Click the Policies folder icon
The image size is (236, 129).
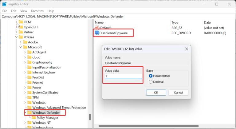pos(21,37)
